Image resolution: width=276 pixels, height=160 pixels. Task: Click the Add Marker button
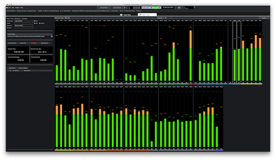point(12,68)
